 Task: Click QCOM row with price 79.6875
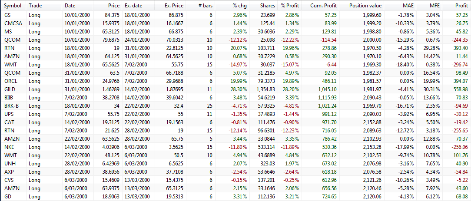[x=235, y=40]
